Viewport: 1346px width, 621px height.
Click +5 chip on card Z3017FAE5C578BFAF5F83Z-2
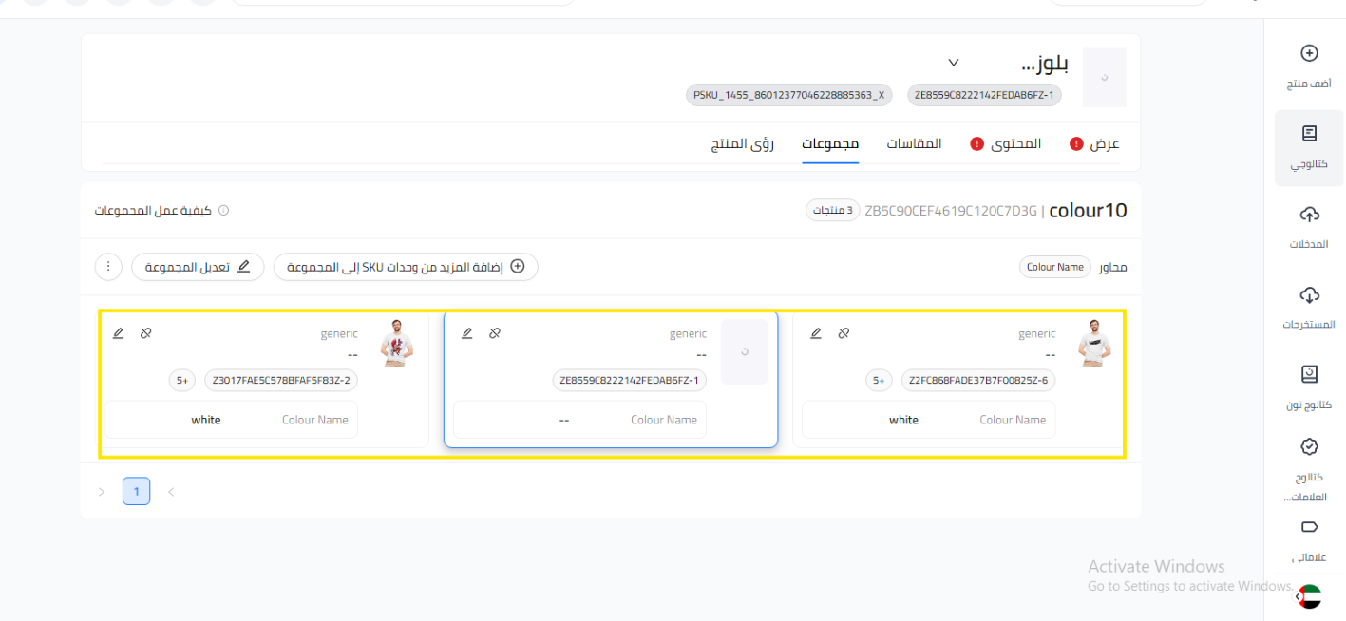pos(182,381)
